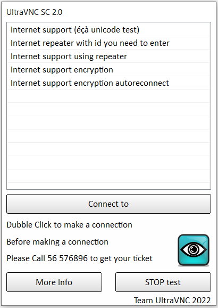Screen dimensions: 218x308
Task: Click the UltraVNC SC 2.0 window title
Action: tap(35, 12)
